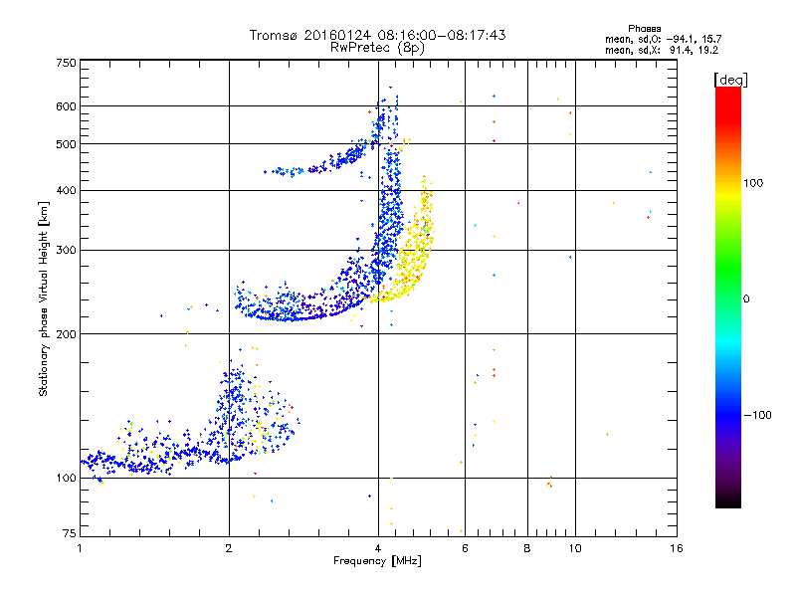This screenshot has height=597, width=796.
Task: Select the 'mean, sd,X: 91.4, 19.2' line
Action: (662, 50)
